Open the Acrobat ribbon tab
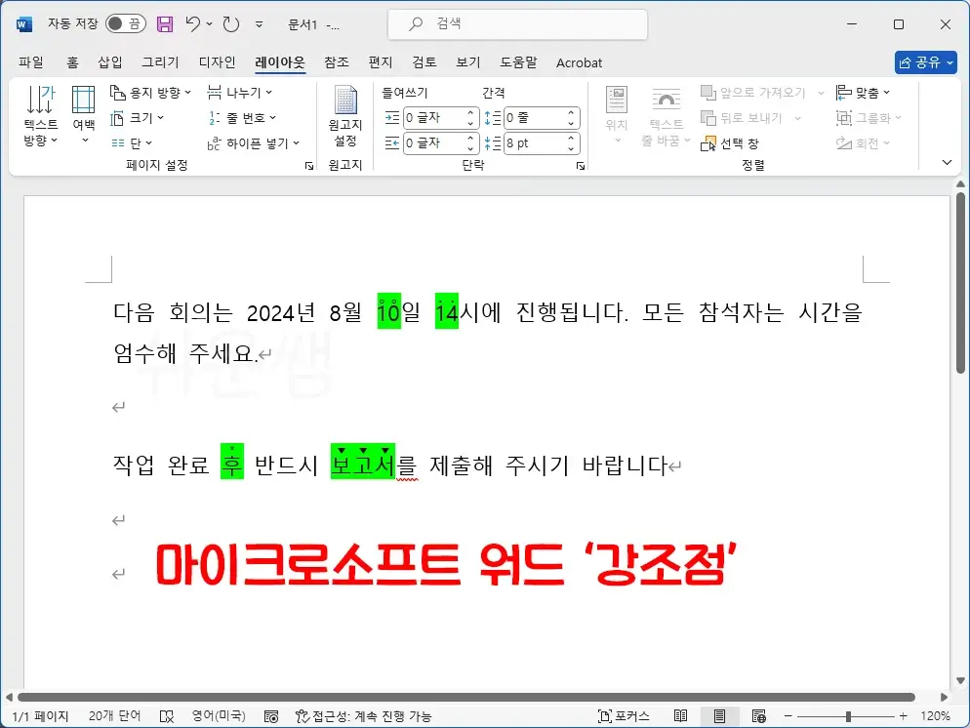The image size is (970, 728). point(579,62)
